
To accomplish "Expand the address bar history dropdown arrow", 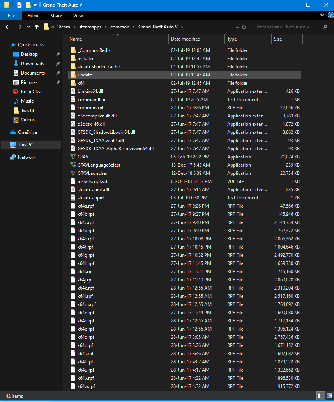I will coord(237,27).
